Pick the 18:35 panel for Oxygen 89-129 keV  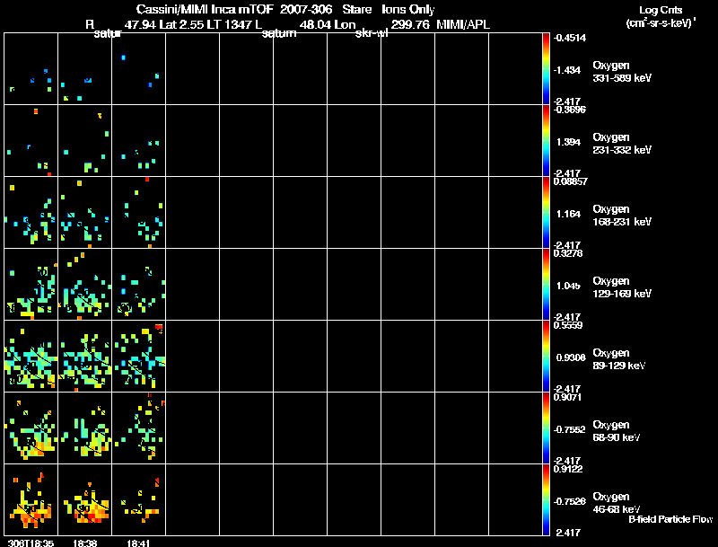[31, 357]
